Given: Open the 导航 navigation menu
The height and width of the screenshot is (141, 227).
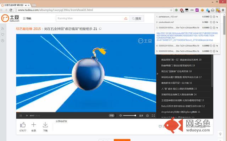Looking at the screenshot, I should (27, 18).
